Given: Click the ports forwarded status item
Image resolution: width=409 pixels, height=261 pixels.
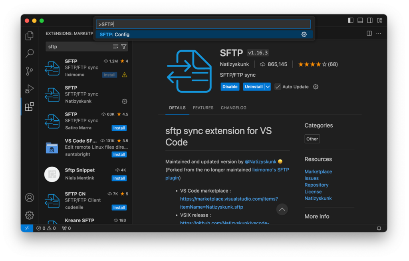Looking at the screenshot, I should tap(67, 228).
